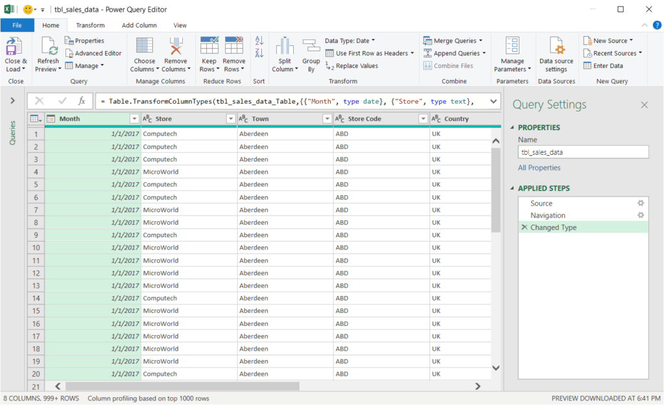Viewport: 664px width, 405px height.
Task: Switch to the Transform tab
Action: click(90, 25)
